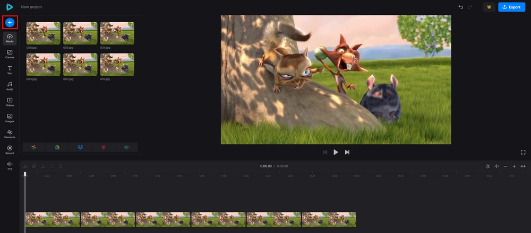The width and height of the screenshot is (531, 233).
Task: Click the 006.jpg file name label
Action: click(31, 48)
